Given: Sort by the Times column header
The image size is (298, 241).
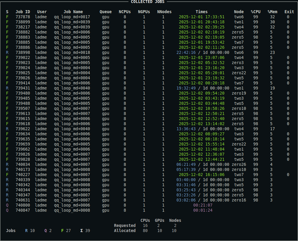Looking at the screenshot, I should click(201, 12).
